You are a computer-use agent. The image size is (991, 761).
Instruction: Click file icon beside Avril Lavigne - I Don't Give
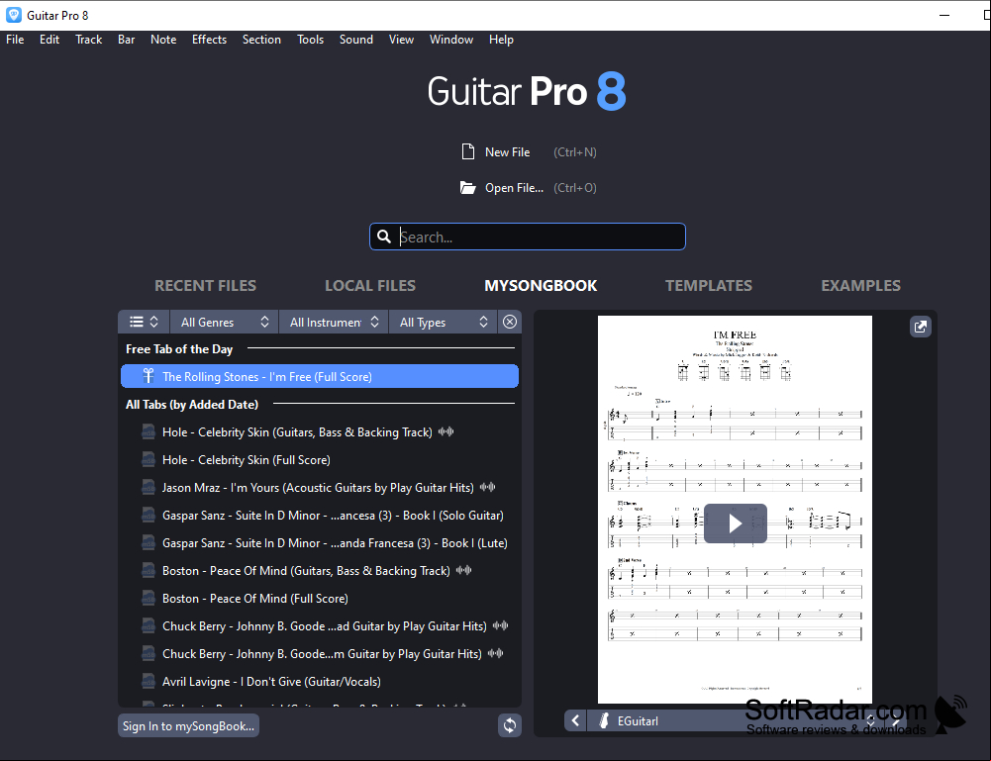pyautogui.click(x=148, y=682)
